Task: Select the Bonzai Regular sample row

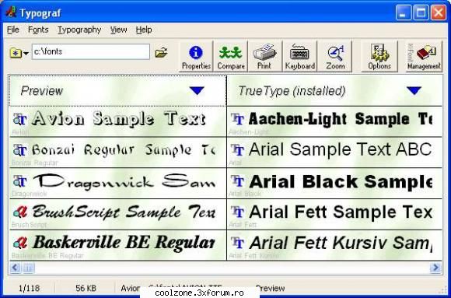Action: click(x=118, y=153)
